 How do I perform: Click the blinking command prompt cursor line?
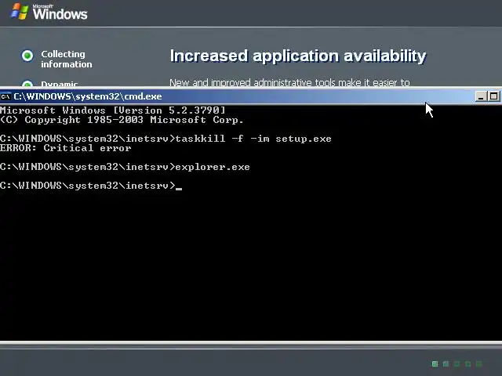[x=91, y=186]
